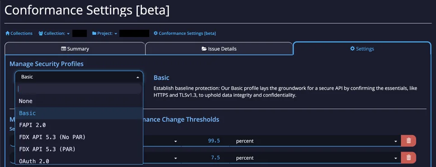The width and height of the screenshot is (436, 167).
Task: Delete the 7.5 percent threshold row
Action: pos(408,158)
